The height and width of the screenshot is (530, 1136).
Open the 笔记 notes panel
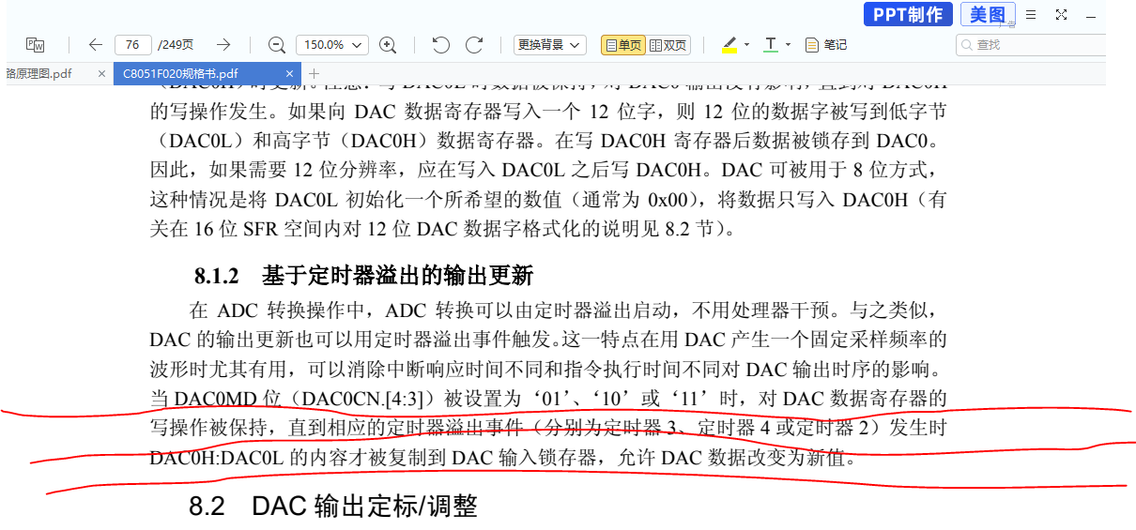(x=826, y=44)
